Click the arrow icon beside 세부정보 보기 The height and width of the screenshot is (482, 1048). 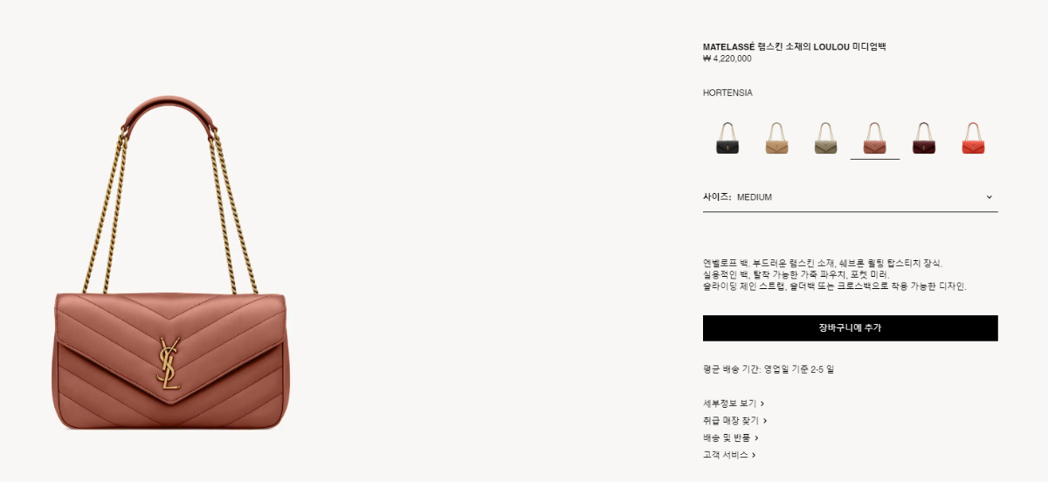tap(762, 403)
